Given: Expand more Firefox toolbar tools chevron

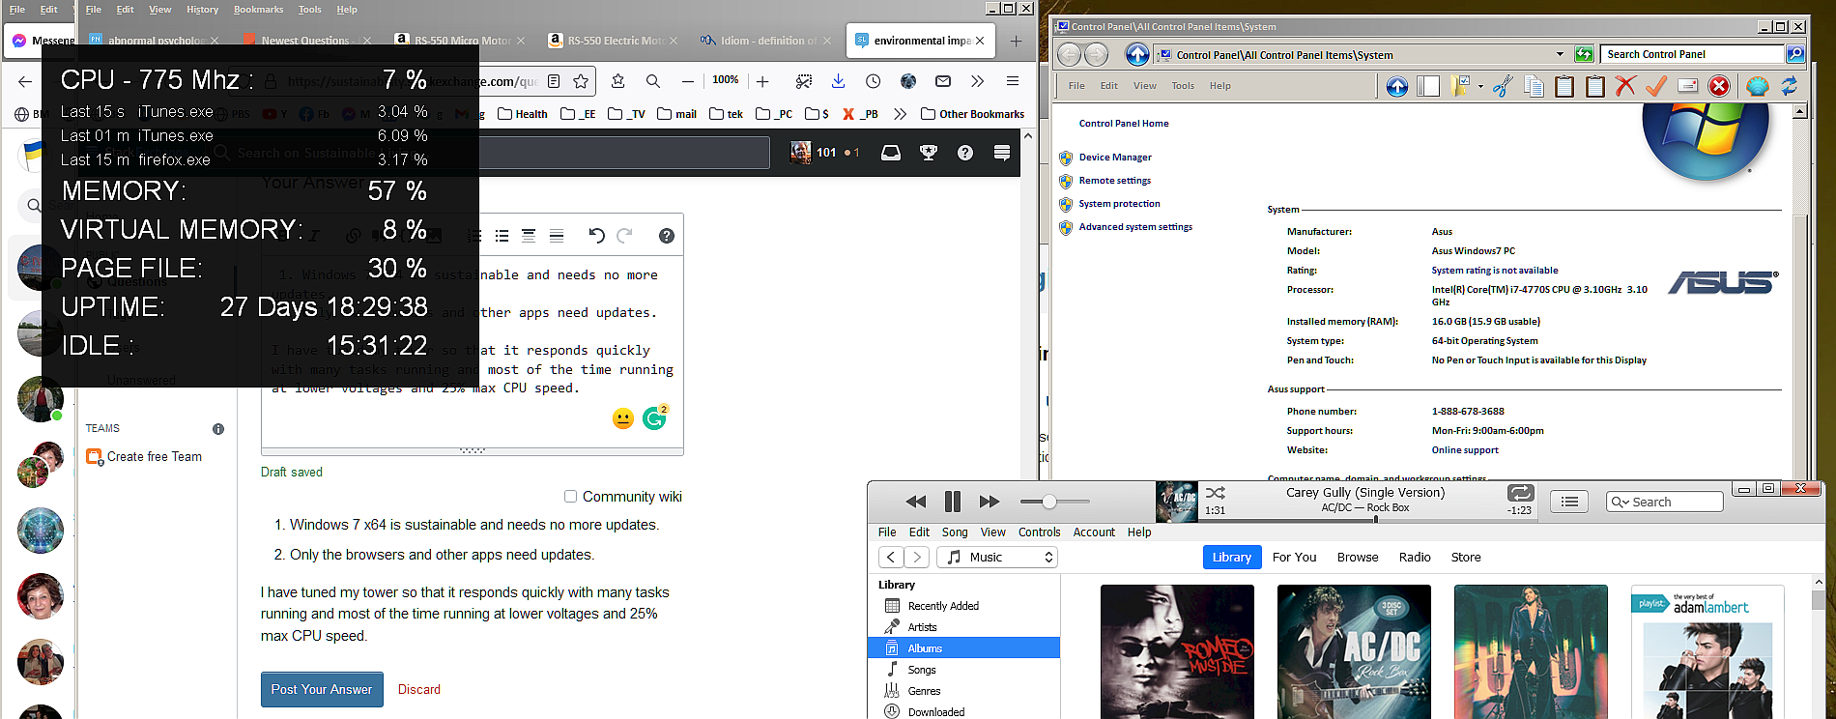Looking at the screenshot, I should 977,81.
